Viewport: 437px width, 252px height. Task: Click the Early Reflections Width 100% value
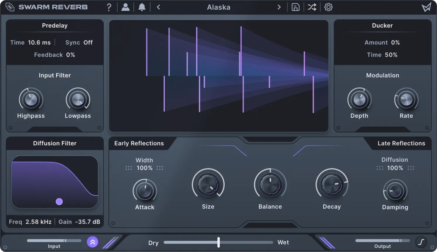tap(144, 168)
